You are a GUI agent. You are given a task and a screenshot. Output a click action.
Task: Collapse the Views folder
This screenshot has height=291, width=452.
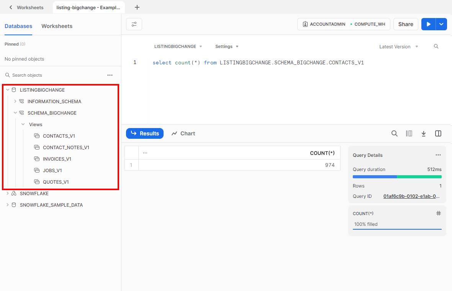[x=23, y=125]
